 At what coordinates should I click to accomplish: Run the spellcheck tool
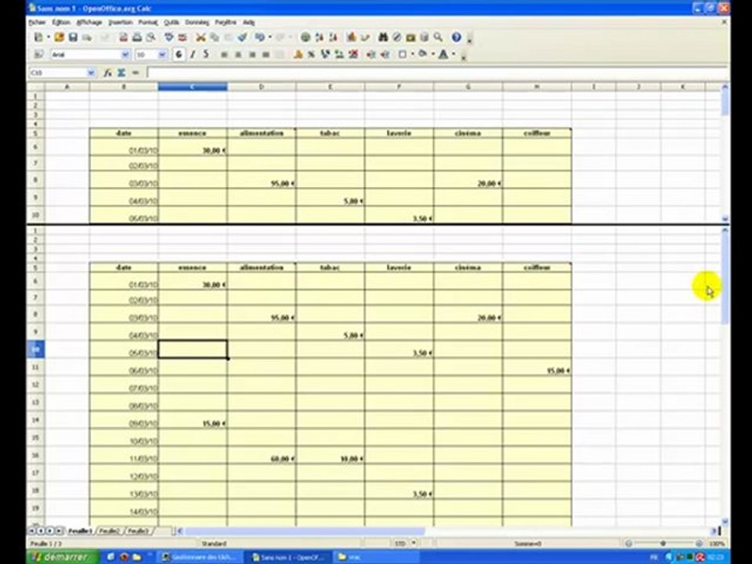click(x=168, y=37)
